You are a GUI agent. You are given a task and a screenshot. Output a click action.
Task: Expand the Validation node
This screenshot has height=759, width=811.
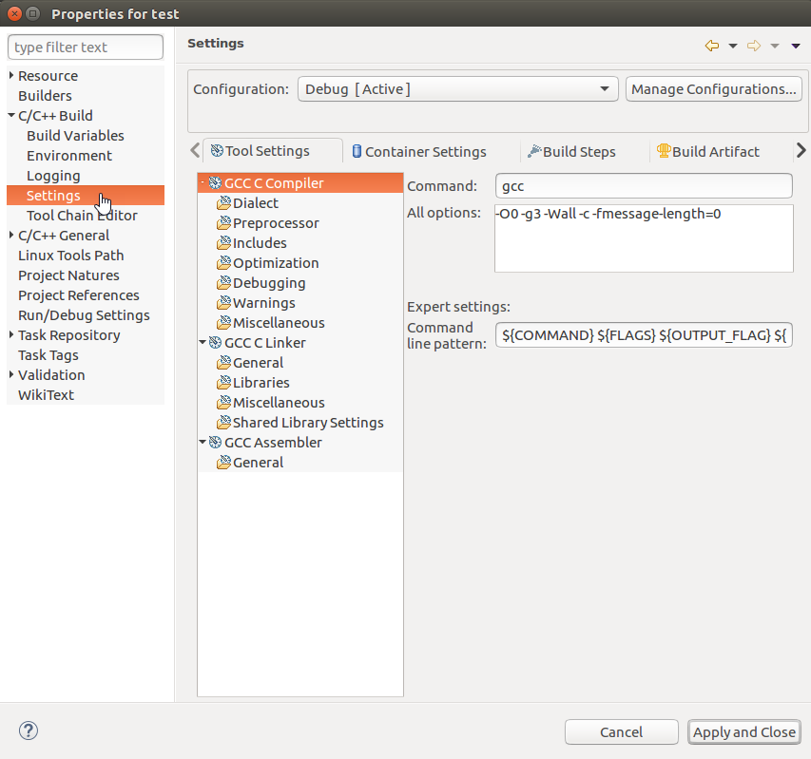(x=11, y=374)
